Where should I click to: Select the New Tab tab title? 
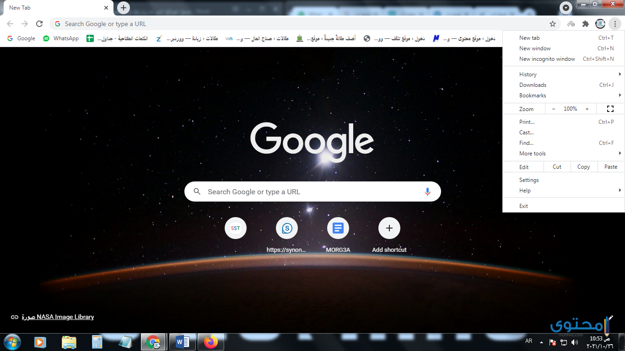tap(20, 8)
